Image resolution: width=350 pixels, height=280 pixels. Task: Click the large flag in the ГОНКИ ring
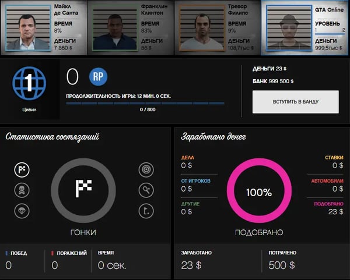[x=84, y=190]
